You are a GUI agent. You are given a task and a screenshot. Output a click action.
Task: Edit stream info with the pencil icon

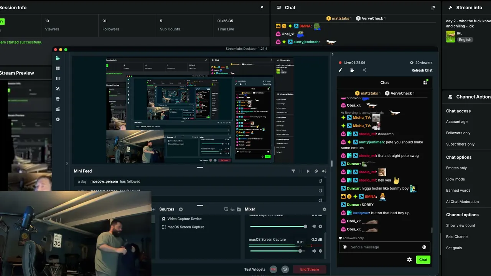point(340,70)
